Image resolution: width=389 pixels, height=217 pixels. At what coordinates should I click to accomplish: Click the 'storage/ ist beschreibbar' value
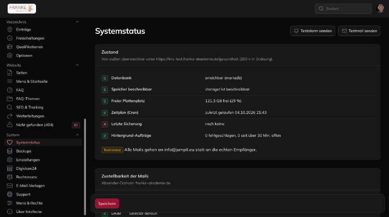(227, 89)
